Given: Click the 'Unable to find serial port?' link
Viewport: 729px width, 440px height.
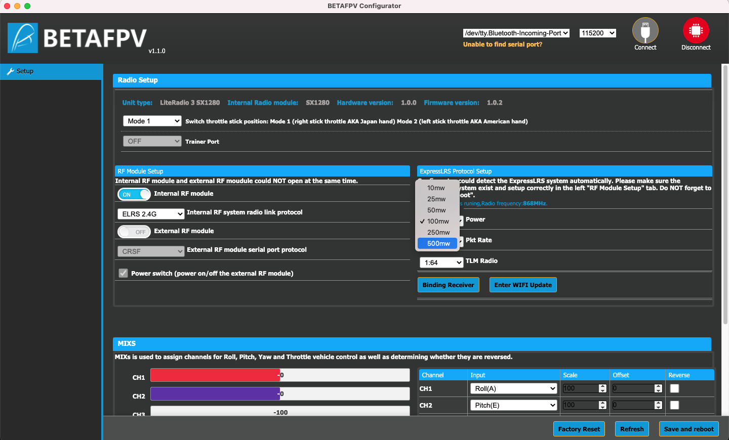Looking at the screenshot, I should click(x=503, y=45).
